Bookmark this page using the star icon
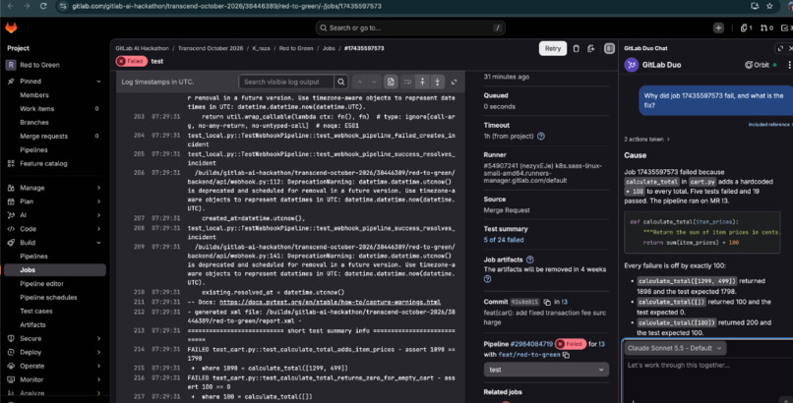The width and height of the screenshot is (793, 403). [x=769, y=6]
